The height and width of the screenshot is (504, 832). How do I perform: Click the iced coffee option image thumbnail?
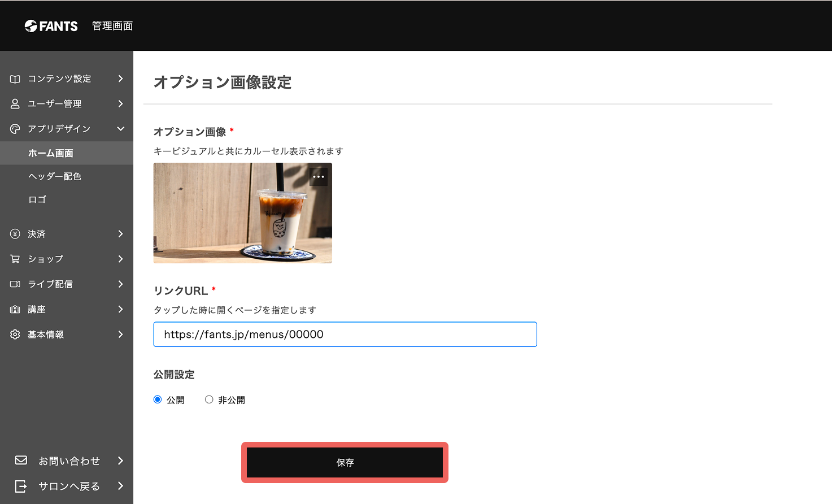click(243, 213)
